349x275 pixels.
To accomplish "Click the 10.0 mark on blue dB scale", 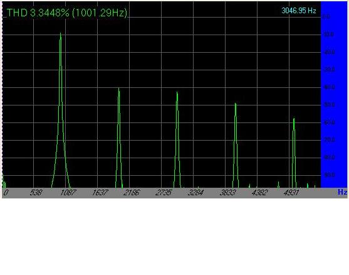I will coord(329,34).
